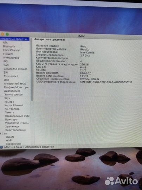
Task: Select Графика/Мониторы in sidebar
Action: click(16, 87)
